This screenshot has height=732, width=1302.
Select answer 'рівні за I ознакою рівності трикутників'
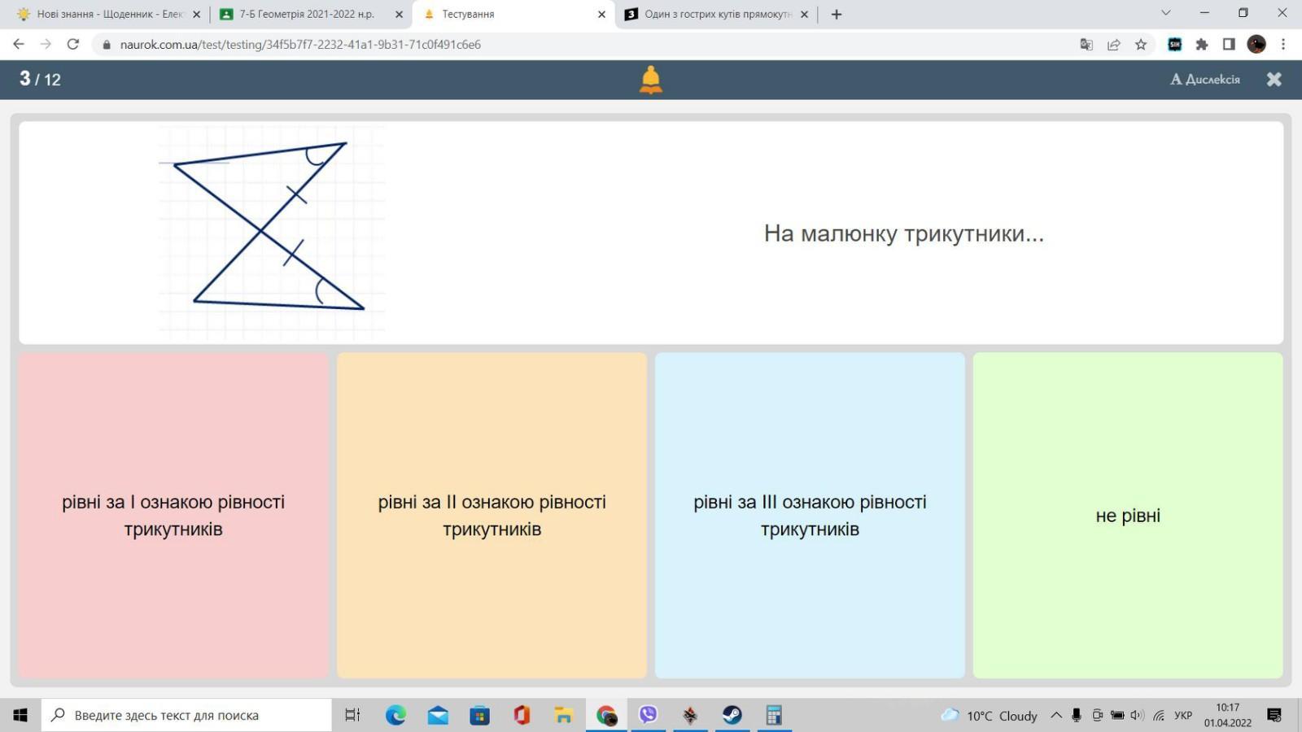pos(173,516)
